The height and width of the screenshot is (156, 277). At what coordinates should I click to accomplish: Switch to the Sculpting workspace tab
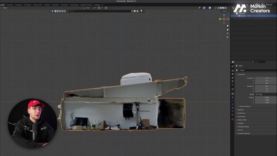18,5
